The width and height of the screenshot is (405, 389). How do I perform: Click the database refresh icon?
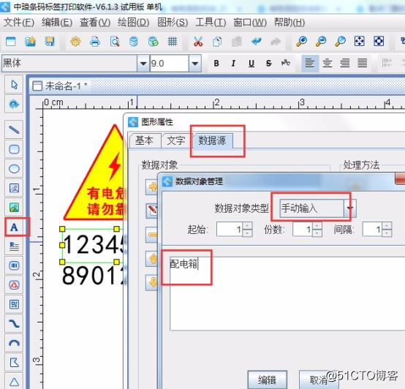[154, 42]
